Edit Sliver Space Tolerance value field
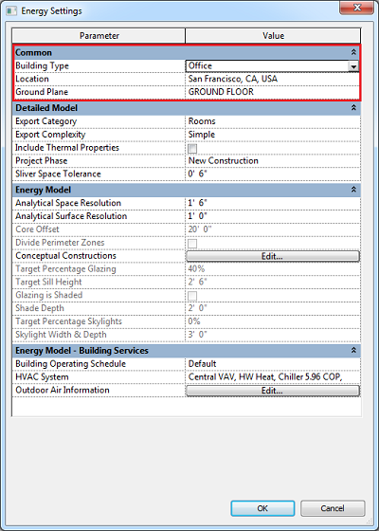Screen dimensions: 379x531 click(273, 174)
